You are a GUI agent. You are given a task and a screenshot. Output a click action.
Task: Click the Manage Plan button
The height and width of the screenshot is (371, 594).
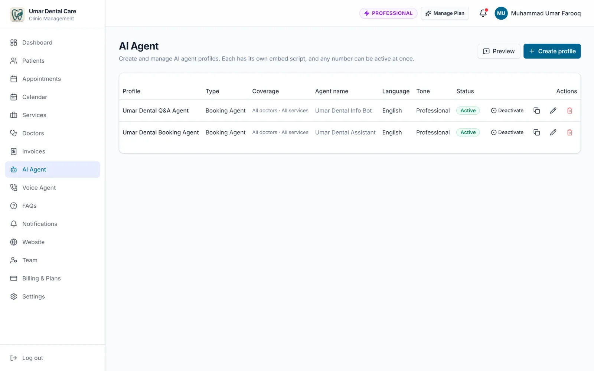[445, 13]
